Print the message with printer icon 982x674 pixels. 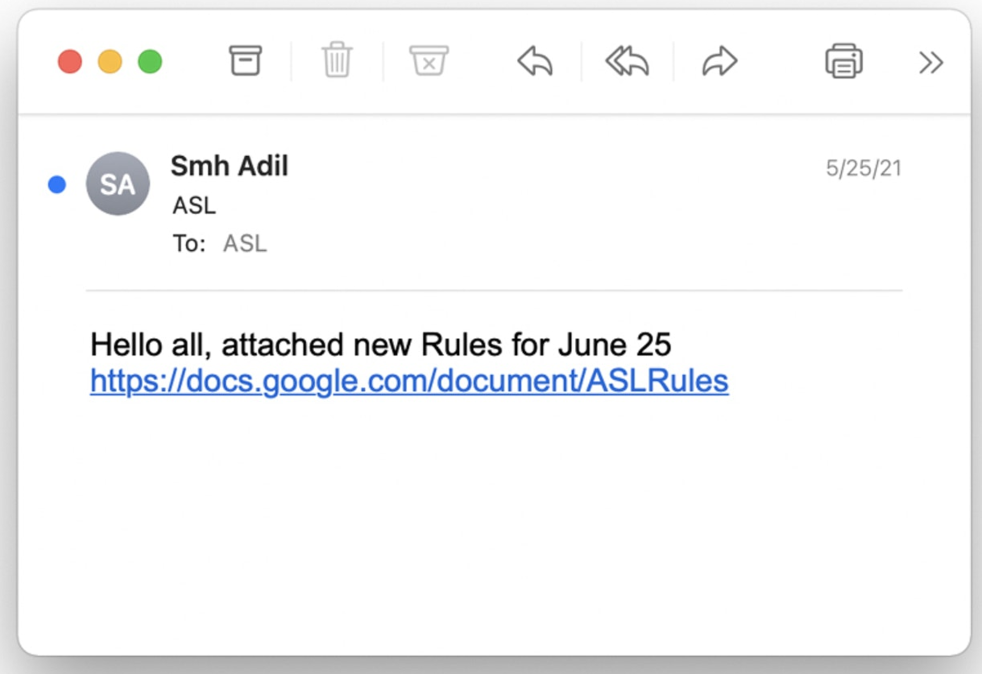844,61
